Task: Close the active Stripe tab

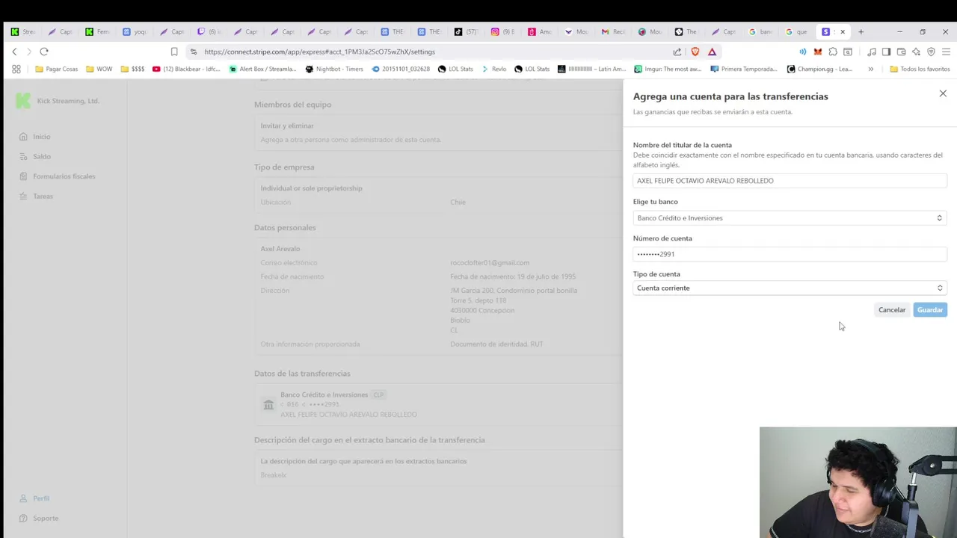Action: (x=843, y=32)
